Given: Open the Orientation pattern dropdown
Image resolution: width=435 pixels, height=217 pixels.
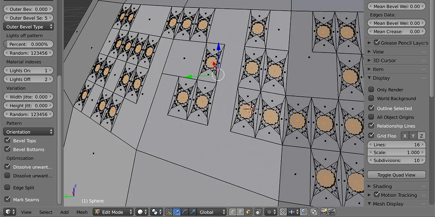Looking at the screenshot, I should pos(28,132).
